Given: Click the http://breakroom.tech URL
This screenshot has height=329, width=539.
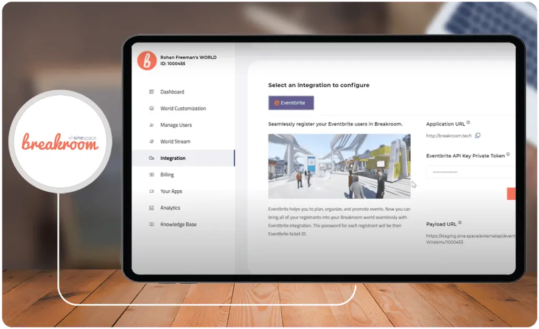Looking at the screenshot, I should click(x=449, y=136).
